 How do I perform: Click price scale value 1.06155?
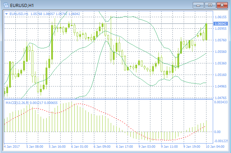[x=220, y=17]
